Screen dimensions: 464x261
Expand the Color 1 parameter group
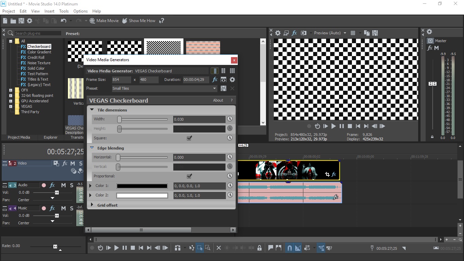[91, 186]
